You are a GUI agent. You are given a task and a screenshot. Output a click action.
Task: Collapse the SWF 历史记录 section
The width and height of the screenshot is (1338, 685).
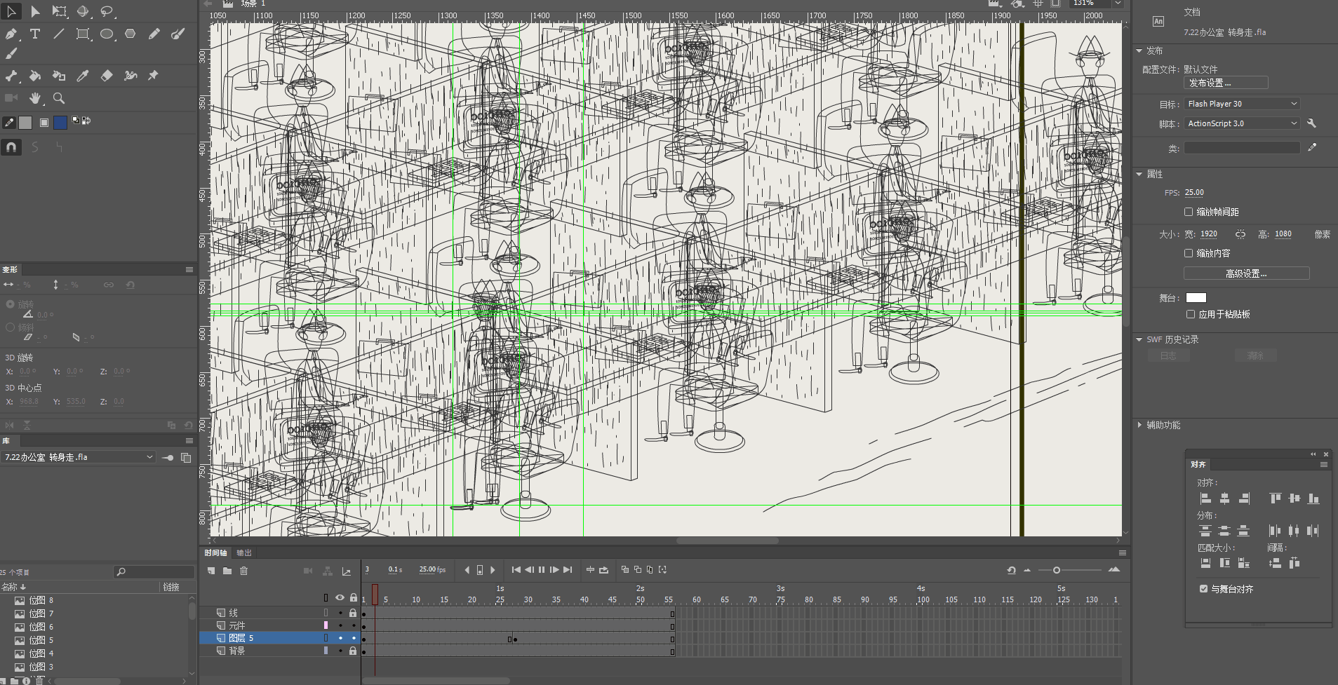1139,339
